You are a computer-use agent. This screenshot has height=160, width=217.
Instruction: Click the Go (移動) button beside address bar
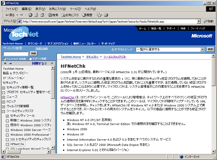pyautogui.click(x=209, y=21)
